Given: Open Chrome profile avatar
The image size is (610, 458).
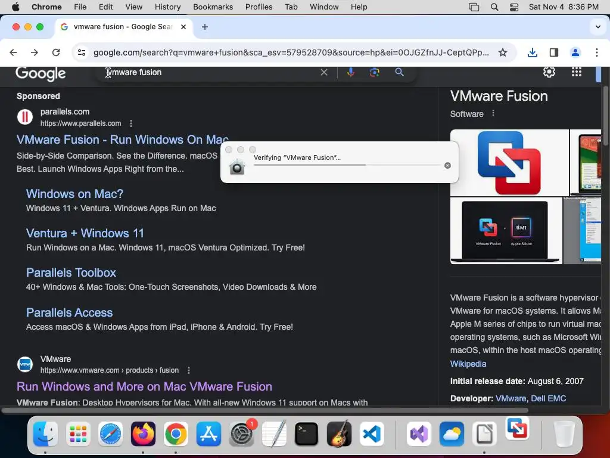Looking at the screenshot, I should pos(575,52).
